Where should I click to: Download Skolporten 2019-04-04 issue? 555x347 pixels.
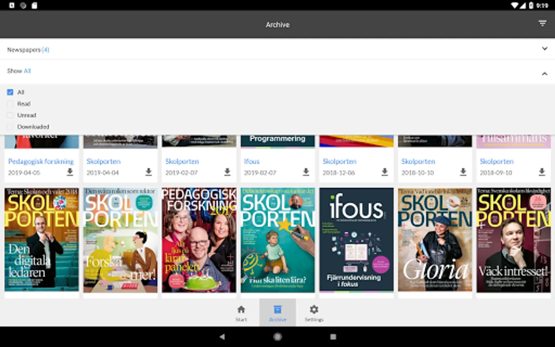point(148,172)
